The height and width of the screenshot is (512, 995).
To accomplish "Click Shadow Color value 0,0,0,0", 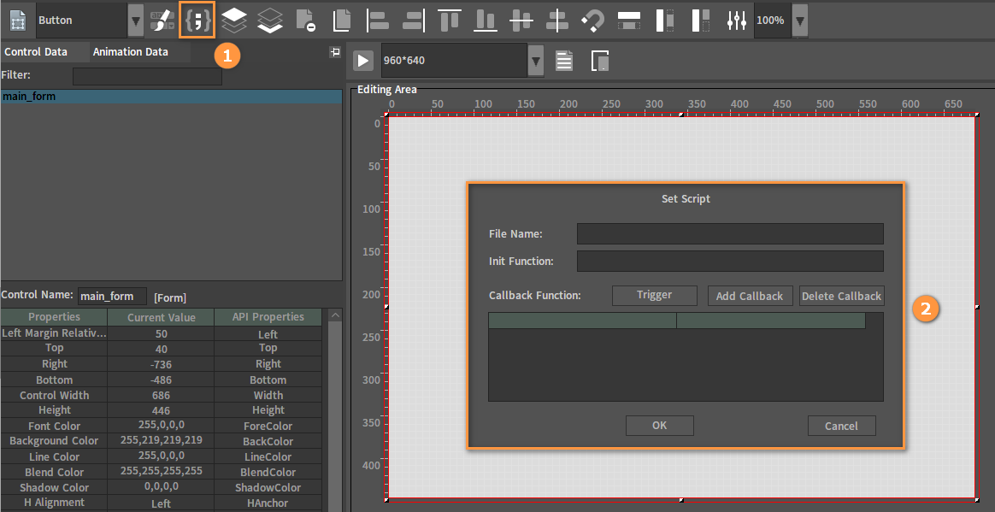I will [x=162, y=486].
